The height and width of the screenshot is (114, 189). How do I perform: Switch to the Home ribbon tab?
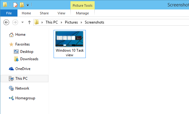click(26, 13)
